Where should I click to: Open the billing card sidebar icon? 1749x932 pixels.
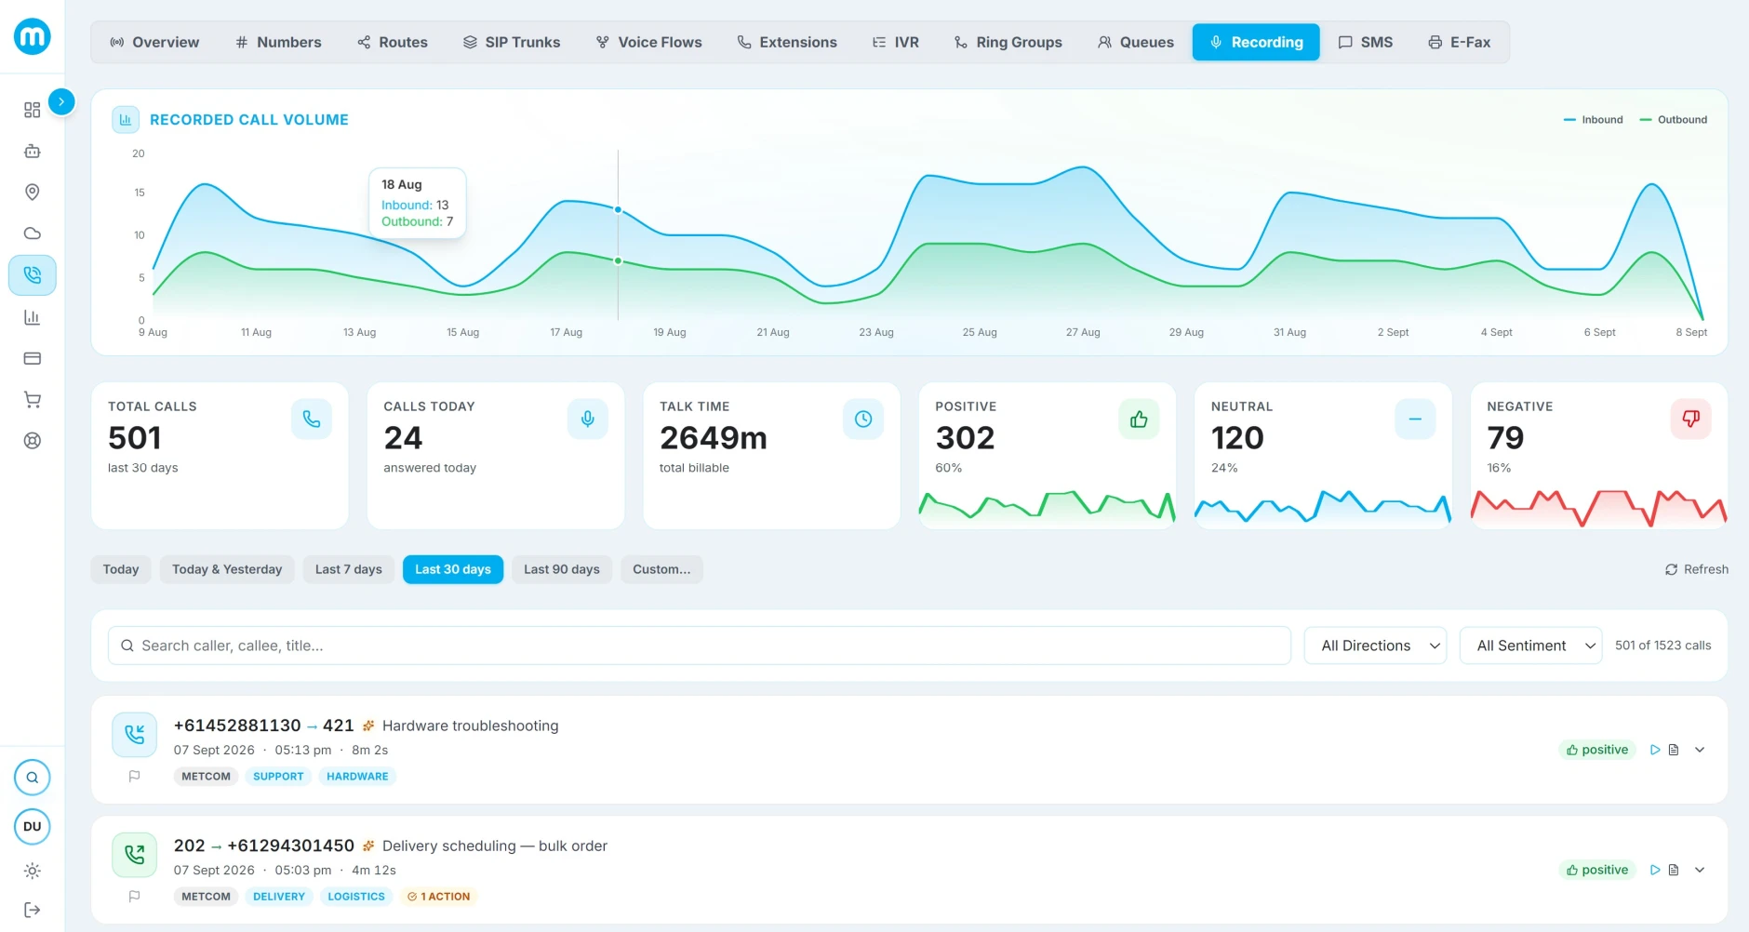(x=33, y=358)
